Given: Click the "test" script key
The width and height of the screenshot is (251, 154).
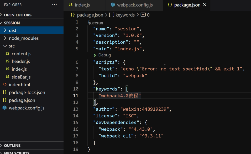Looking at the screenshot, I should pyautogui.click(x=107, y=69).
